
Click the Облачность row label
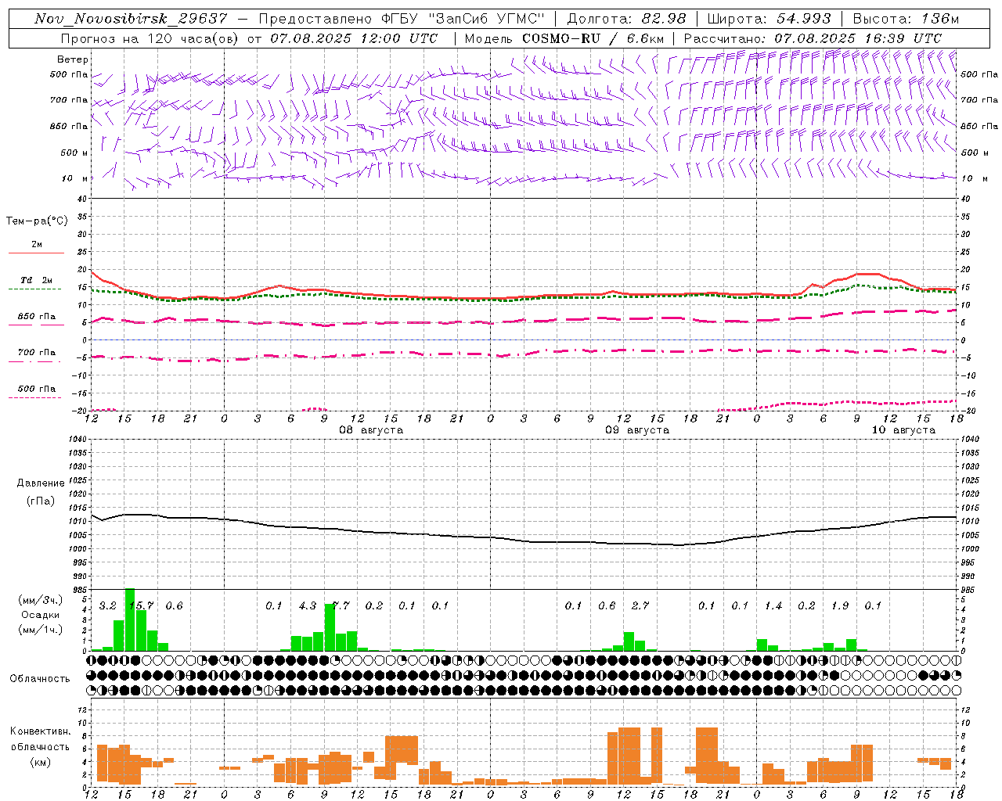[x=40, y=679]
